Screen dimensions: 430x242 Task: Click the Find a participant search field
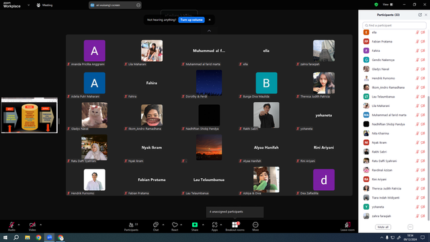click(394, 26)
